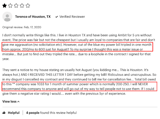This screenshot has width=160, height=119.
Task: Click the paragraph starting 'They sent a notice'
Action: pos(79,82)
